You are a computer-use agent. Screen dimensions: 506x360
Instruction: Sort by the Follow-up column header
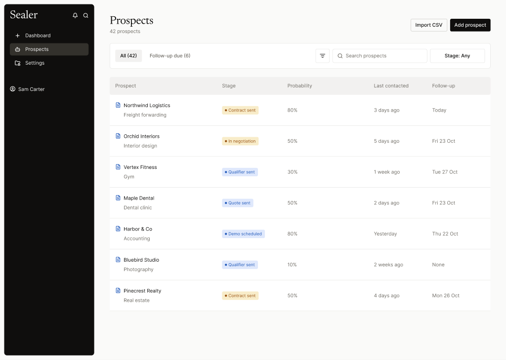[x=443, y=86]
